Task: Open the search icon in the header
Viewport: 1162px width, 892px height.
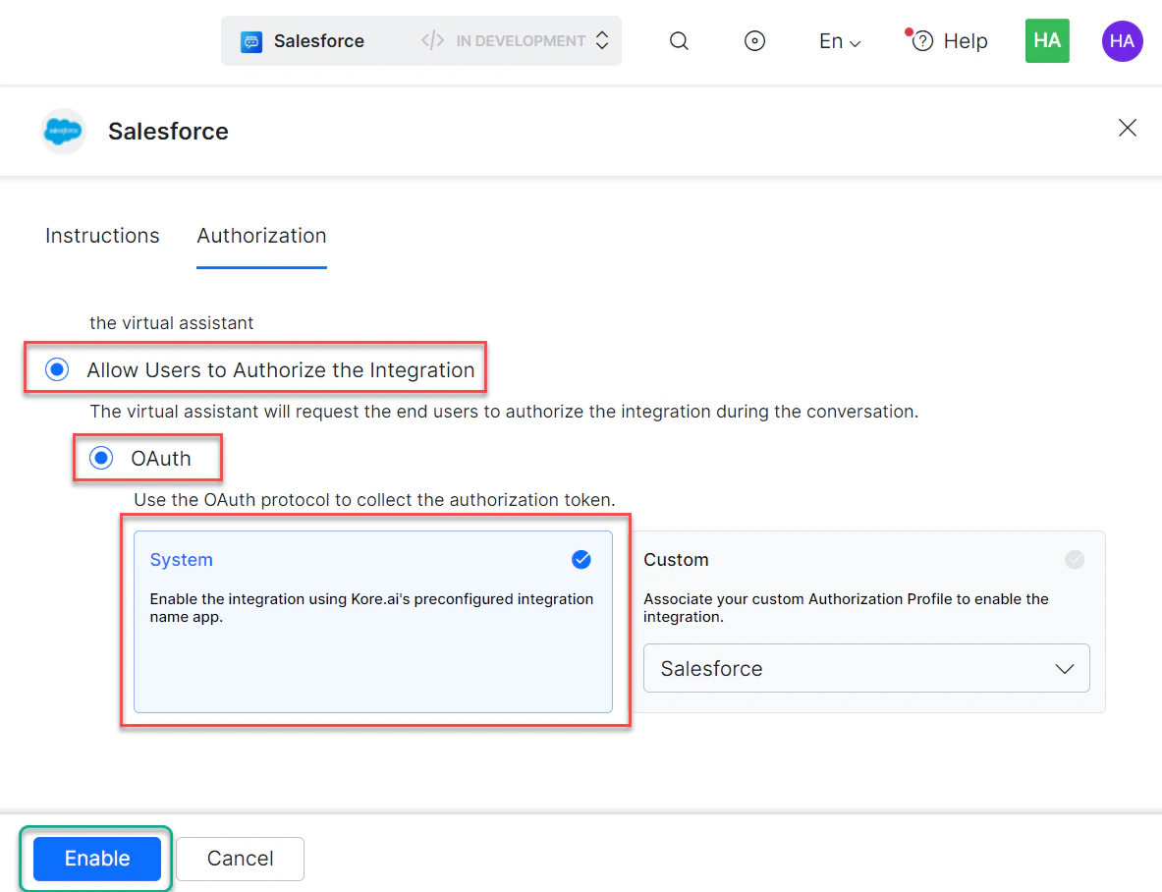Action: [x=679, y=40]
